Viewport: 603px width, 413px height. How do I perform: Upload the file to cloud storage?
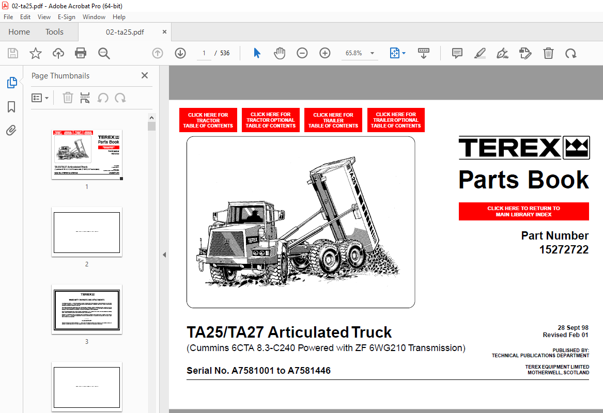[x=58, y=53]
